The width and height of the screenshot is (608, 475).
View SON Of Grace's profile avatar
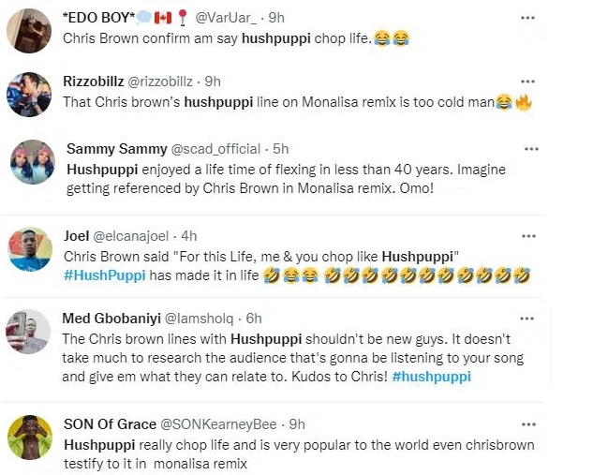coord(28,438)
